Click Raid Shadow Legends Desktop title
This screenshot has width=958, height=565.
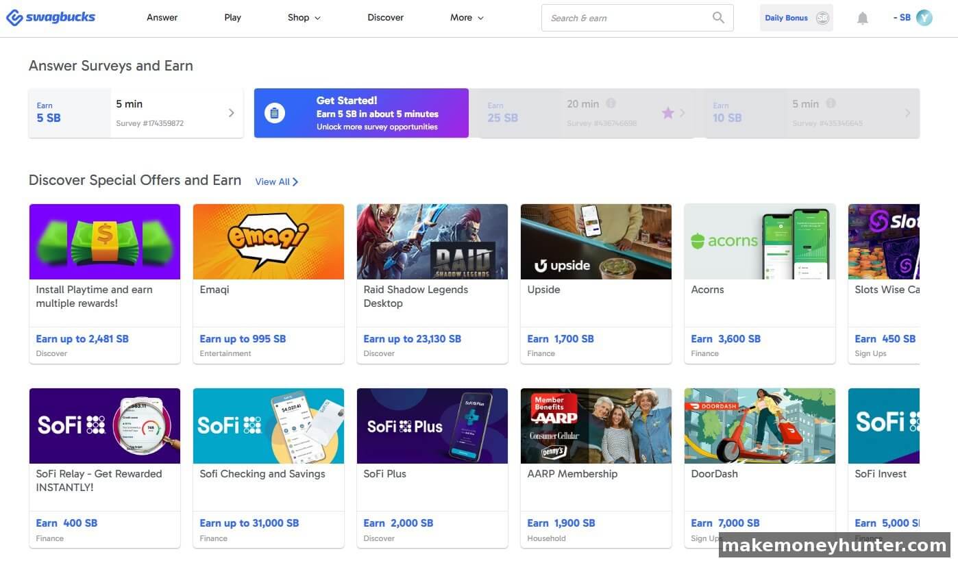416,297
